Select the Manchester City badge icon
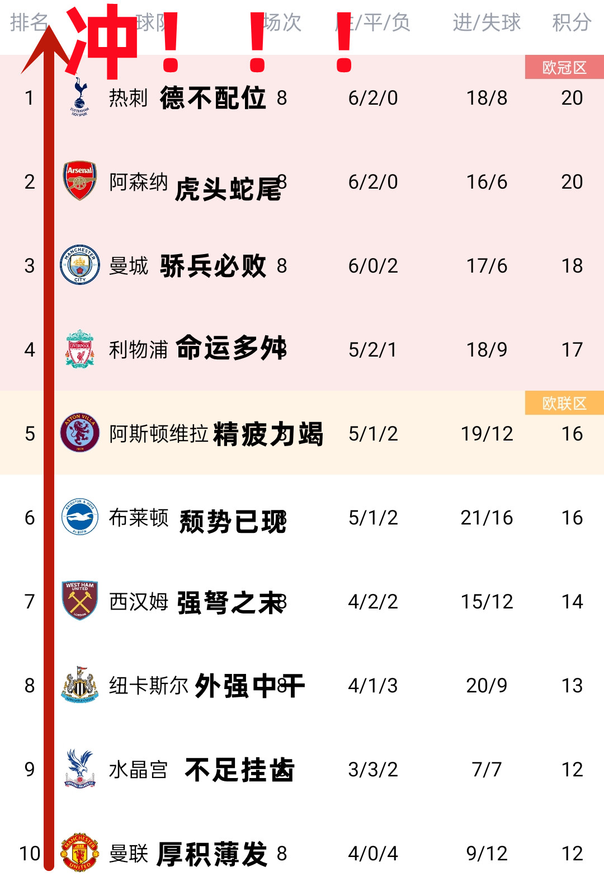The image size is (604, 890). click(x=80, y=265)
